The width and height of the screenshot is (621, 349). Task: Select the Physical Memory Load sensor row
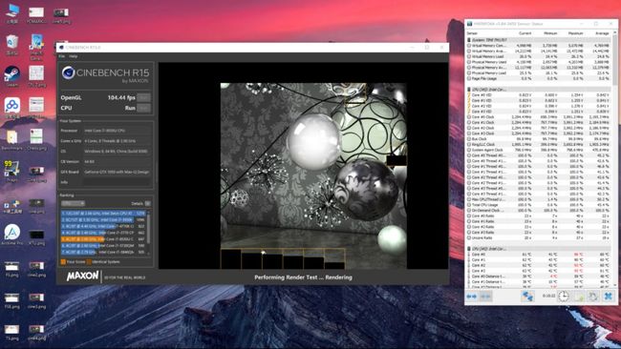pyautogui.click(x=539, y=73)
